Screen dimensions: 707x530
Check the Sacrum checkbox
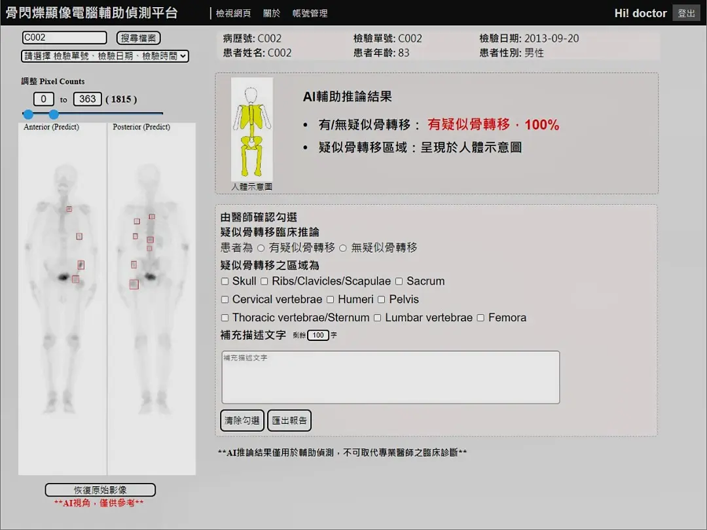(x=399, y=281)
